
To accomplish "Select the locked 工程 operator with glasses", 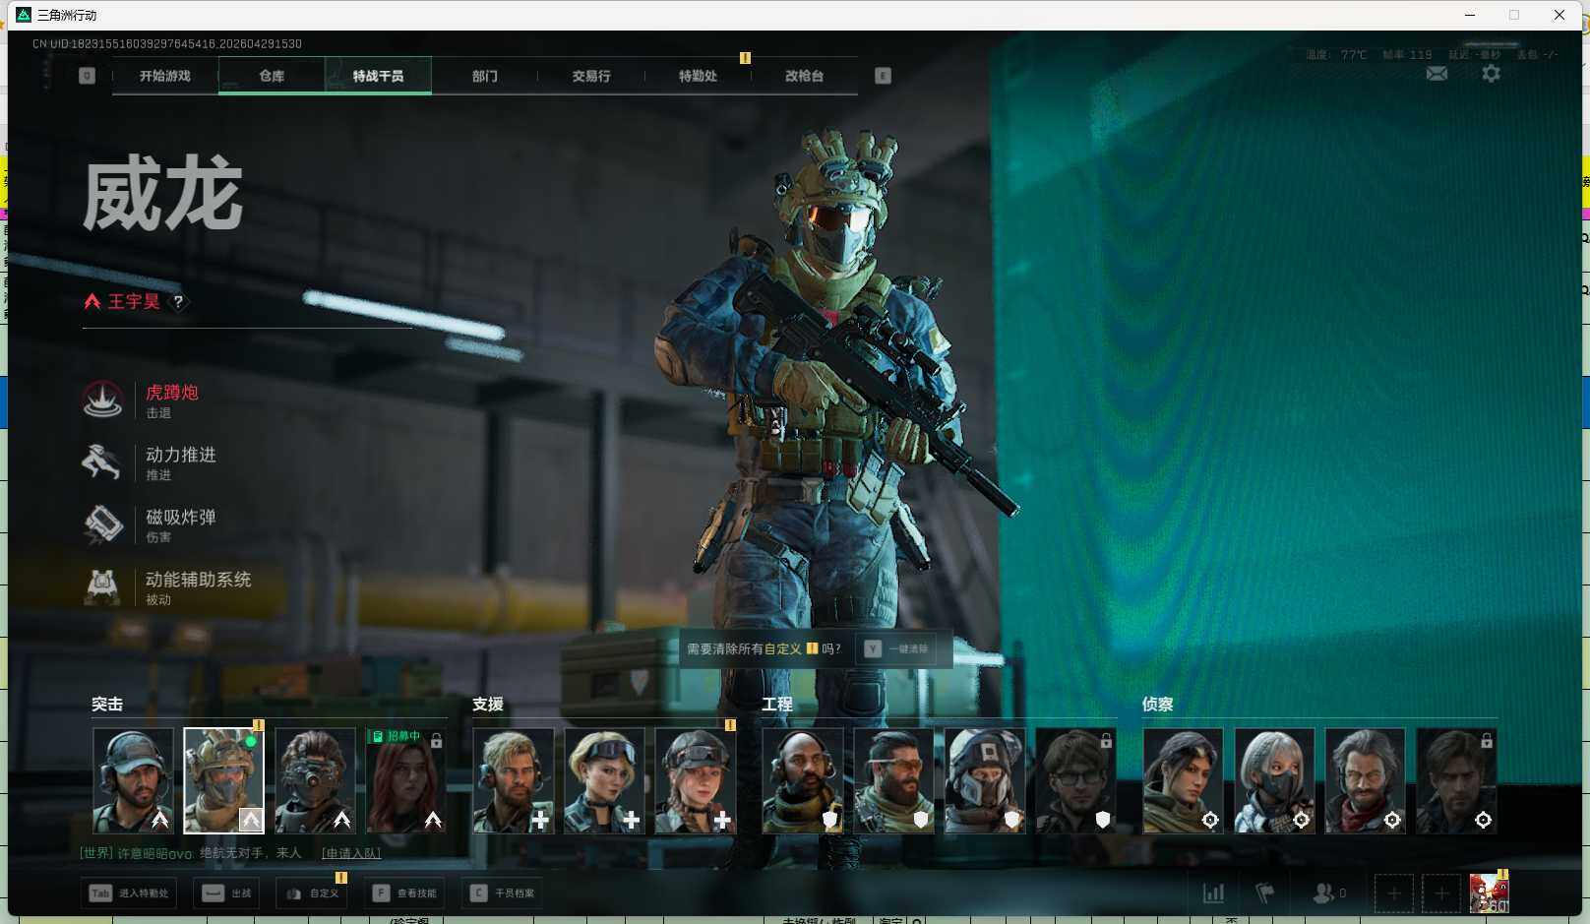I will coord(1075,780).
